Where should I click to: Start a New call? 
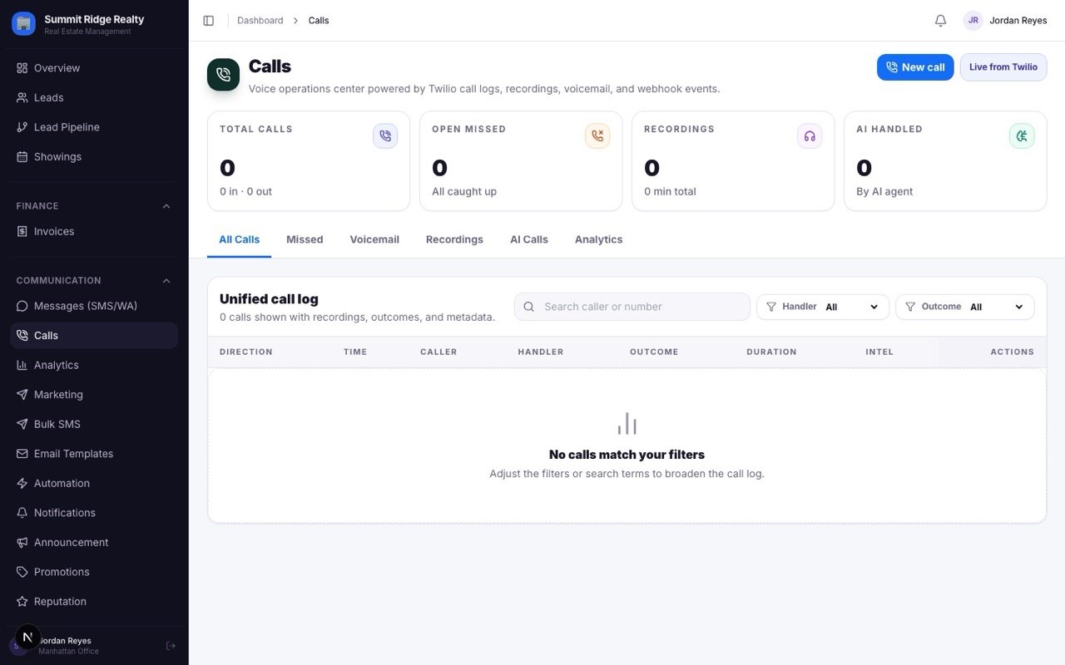point(915,67)
